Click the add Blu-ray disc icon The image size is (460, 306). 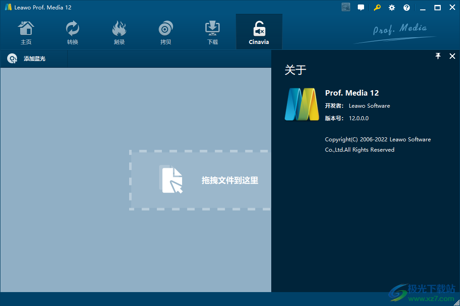point(12,59)
